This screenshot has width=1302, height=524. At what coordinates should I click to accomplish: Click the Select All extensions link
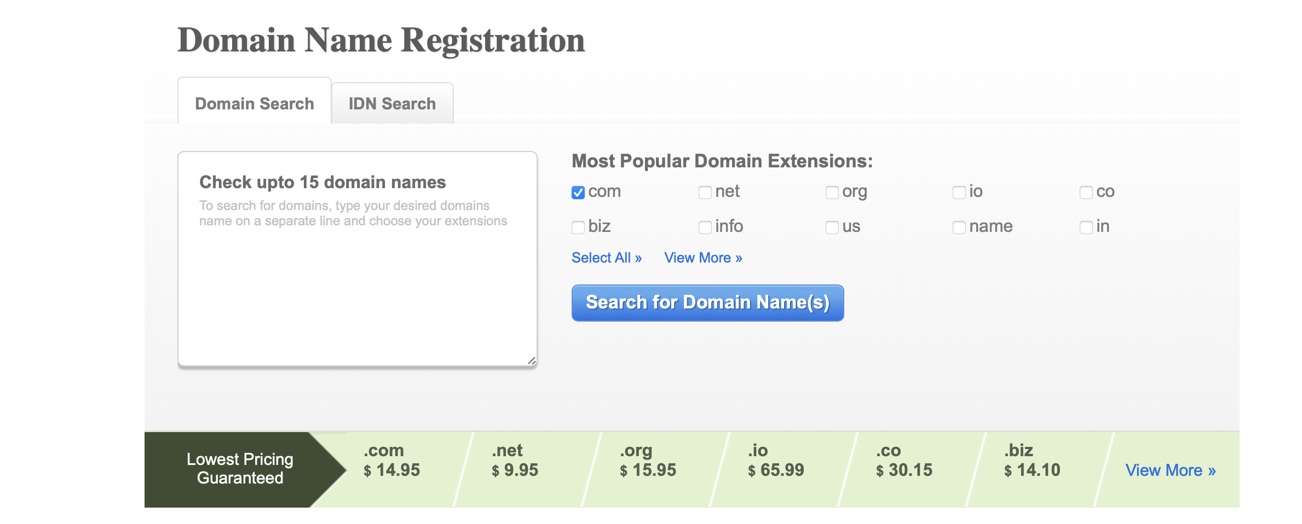606,258
